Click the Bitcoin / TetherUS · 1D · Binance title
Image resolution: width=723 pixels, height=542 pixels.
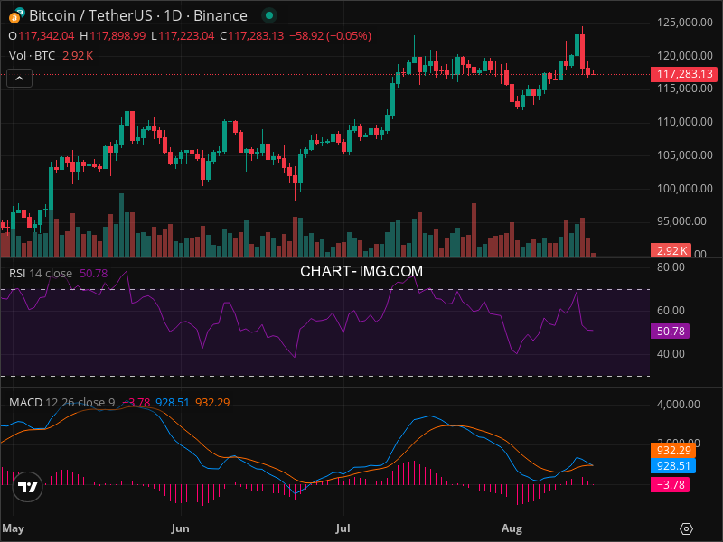tap(138, 15)
